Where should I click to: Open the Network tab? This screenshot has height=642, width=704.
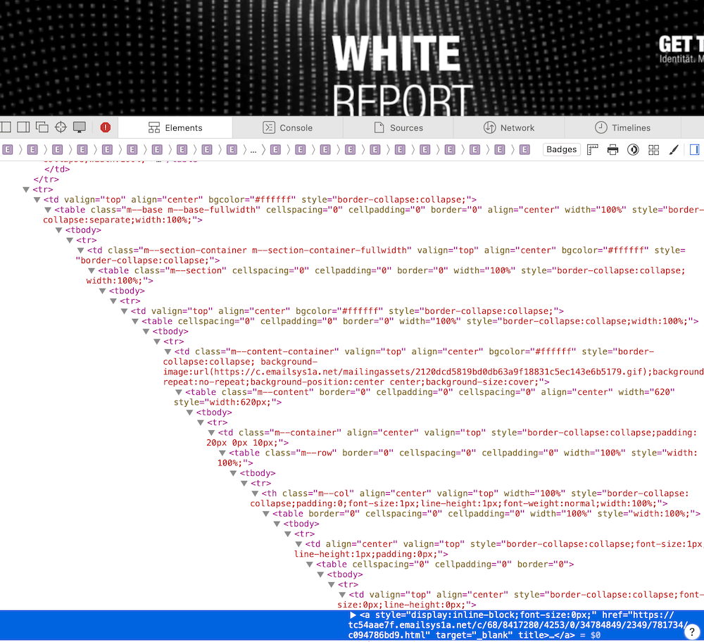(509, 127)
